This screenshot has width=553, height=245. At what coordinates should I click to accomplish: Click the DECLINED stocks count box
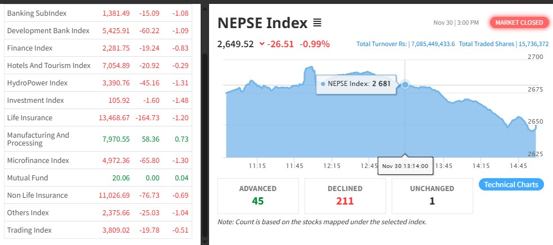pos(345,195)
